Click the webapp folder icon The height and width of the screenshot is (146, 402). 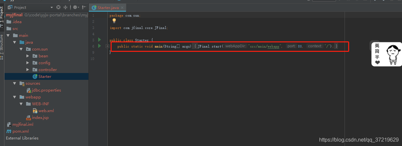pyautogui.click(x=22, y=97)
